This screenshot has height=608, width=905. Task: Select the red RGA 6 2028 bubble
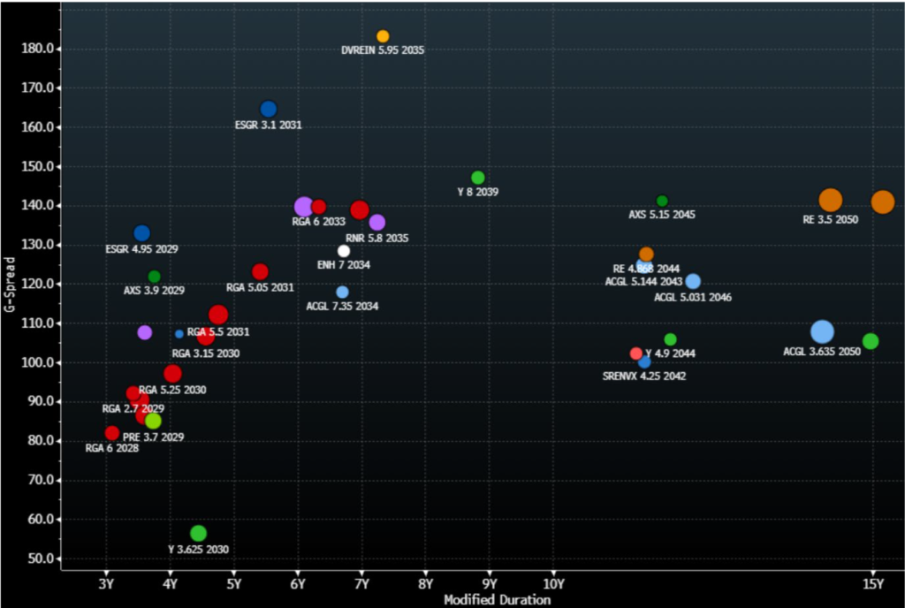tap(111, 433)
